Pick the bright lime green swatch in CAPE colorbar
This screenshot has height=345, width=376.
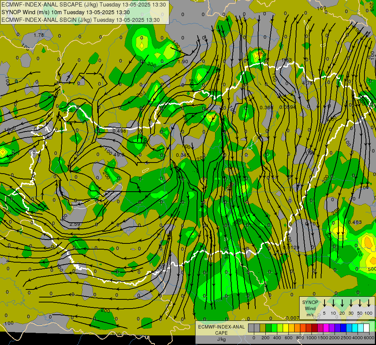tap(274, 328)
